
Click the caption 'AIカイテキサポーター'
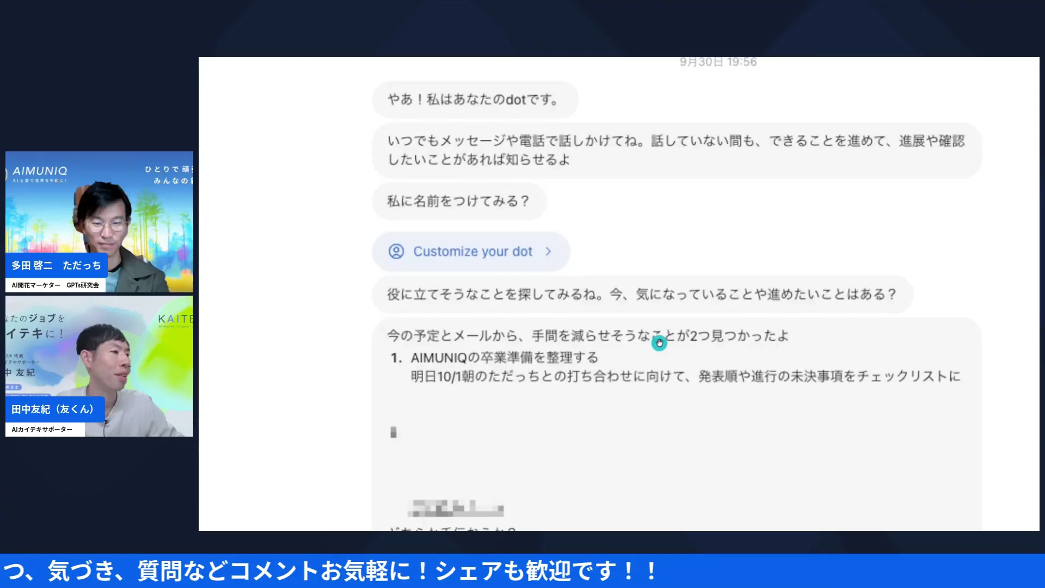pyautogui.click(x=45, y=430)
